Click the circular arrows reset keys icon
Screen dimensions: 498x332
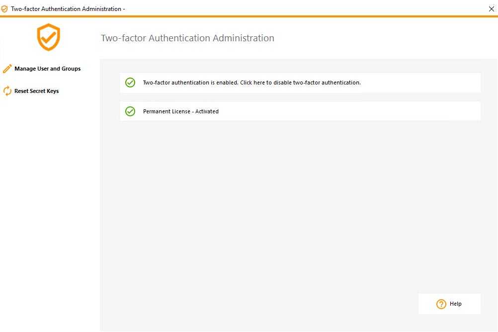tap(7, 91)
